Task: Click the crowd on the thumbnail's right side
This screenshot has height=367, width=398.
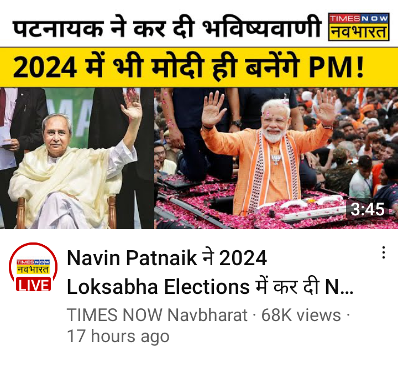Action: 355,142
